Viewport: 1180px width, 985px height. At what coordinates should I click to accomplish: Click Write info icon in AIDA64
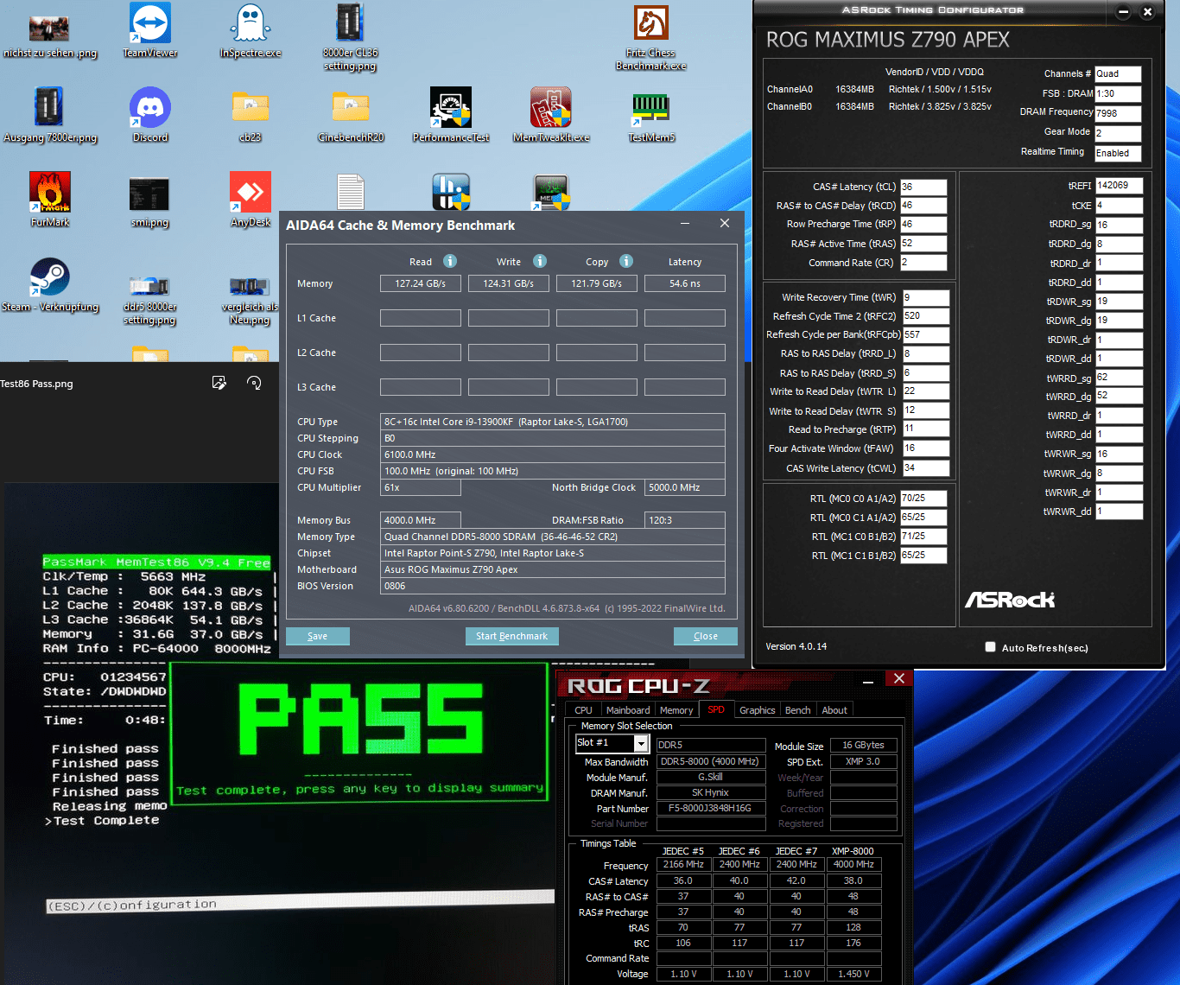click(x=540, y=261)
